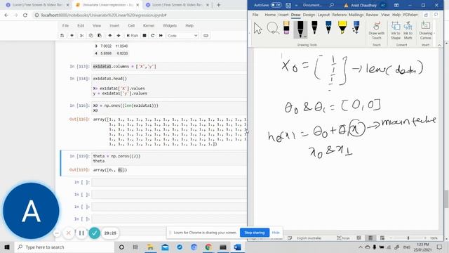Save the Jupyter notebook with the floppy icon
Viewport: 449px width, 253px height.
tap(62, 36)
